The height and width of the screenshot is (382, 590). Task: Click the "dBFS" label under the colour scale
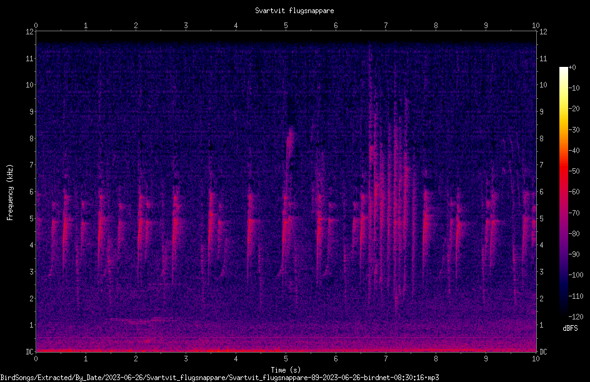[570, 328]
